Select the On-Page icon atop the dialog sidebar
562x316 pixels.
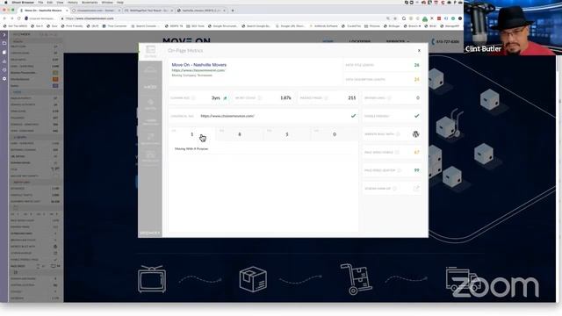[x=150, y=51]
